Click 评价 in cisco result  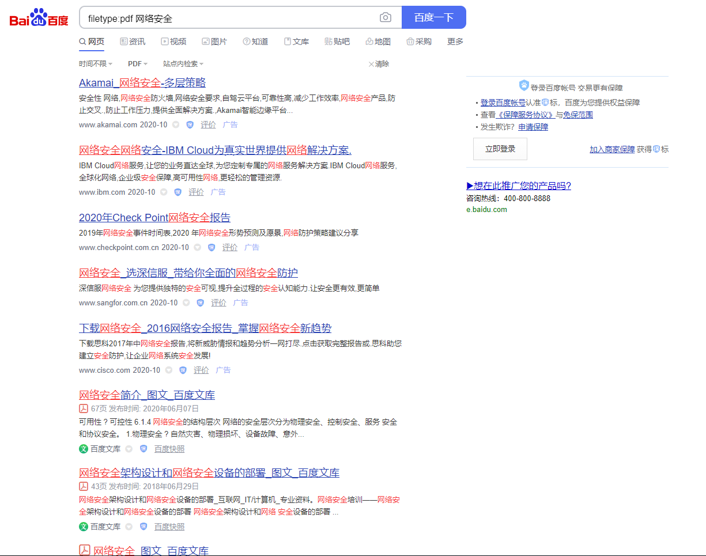201,370
